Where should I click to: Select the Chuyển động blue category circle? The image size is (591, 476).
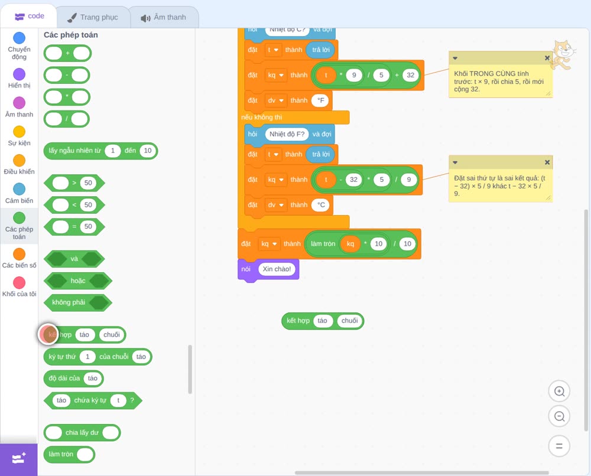[20, 38]
